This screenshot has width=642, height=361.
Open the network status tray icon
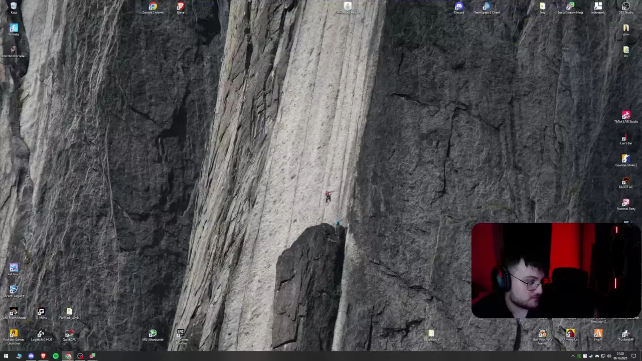603,356
